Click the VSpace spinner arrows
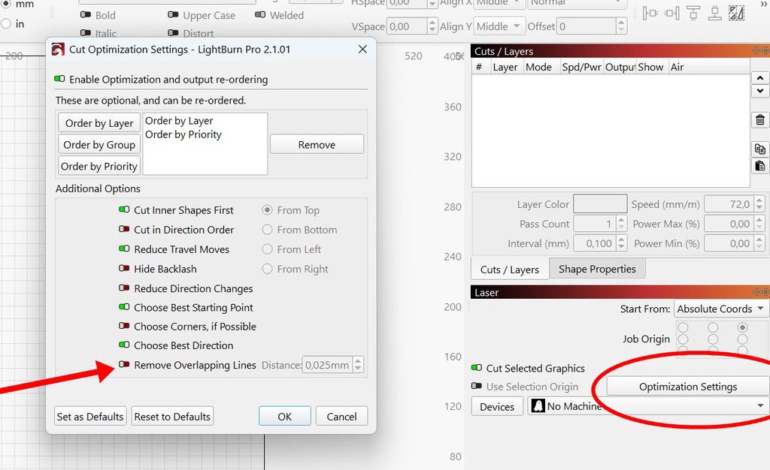 432,26
